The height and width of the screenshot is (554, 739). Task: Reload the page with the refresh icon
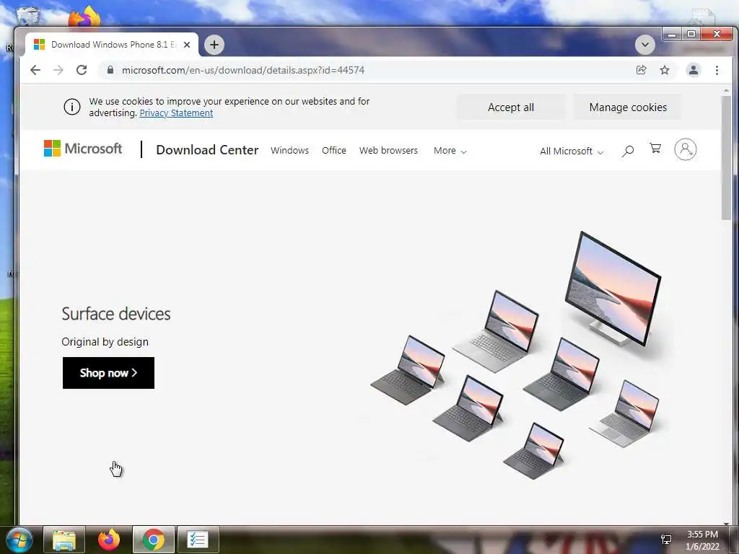(x=82, y=70)
